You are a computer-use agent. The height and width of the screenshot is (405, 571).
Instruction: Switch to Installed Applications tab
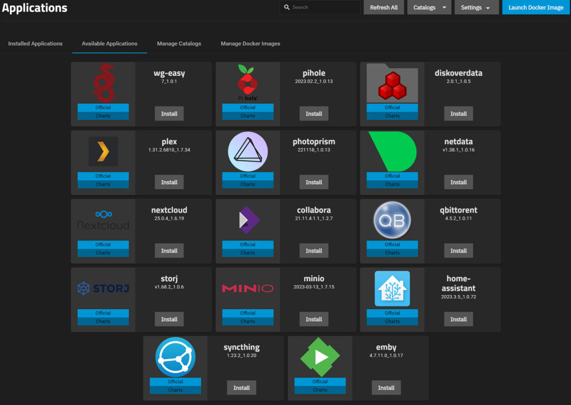[35, 44]
